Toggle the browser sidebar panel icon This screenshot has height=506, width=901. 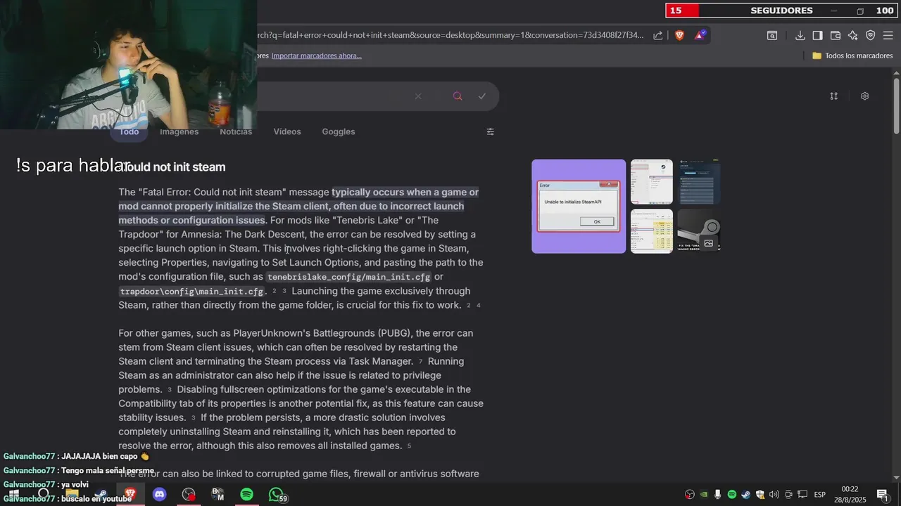pyautogui.click(x=817, y=36)
